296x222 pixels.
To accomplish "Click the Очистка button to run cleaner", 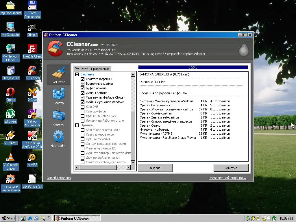I will [x=231, y=168].
